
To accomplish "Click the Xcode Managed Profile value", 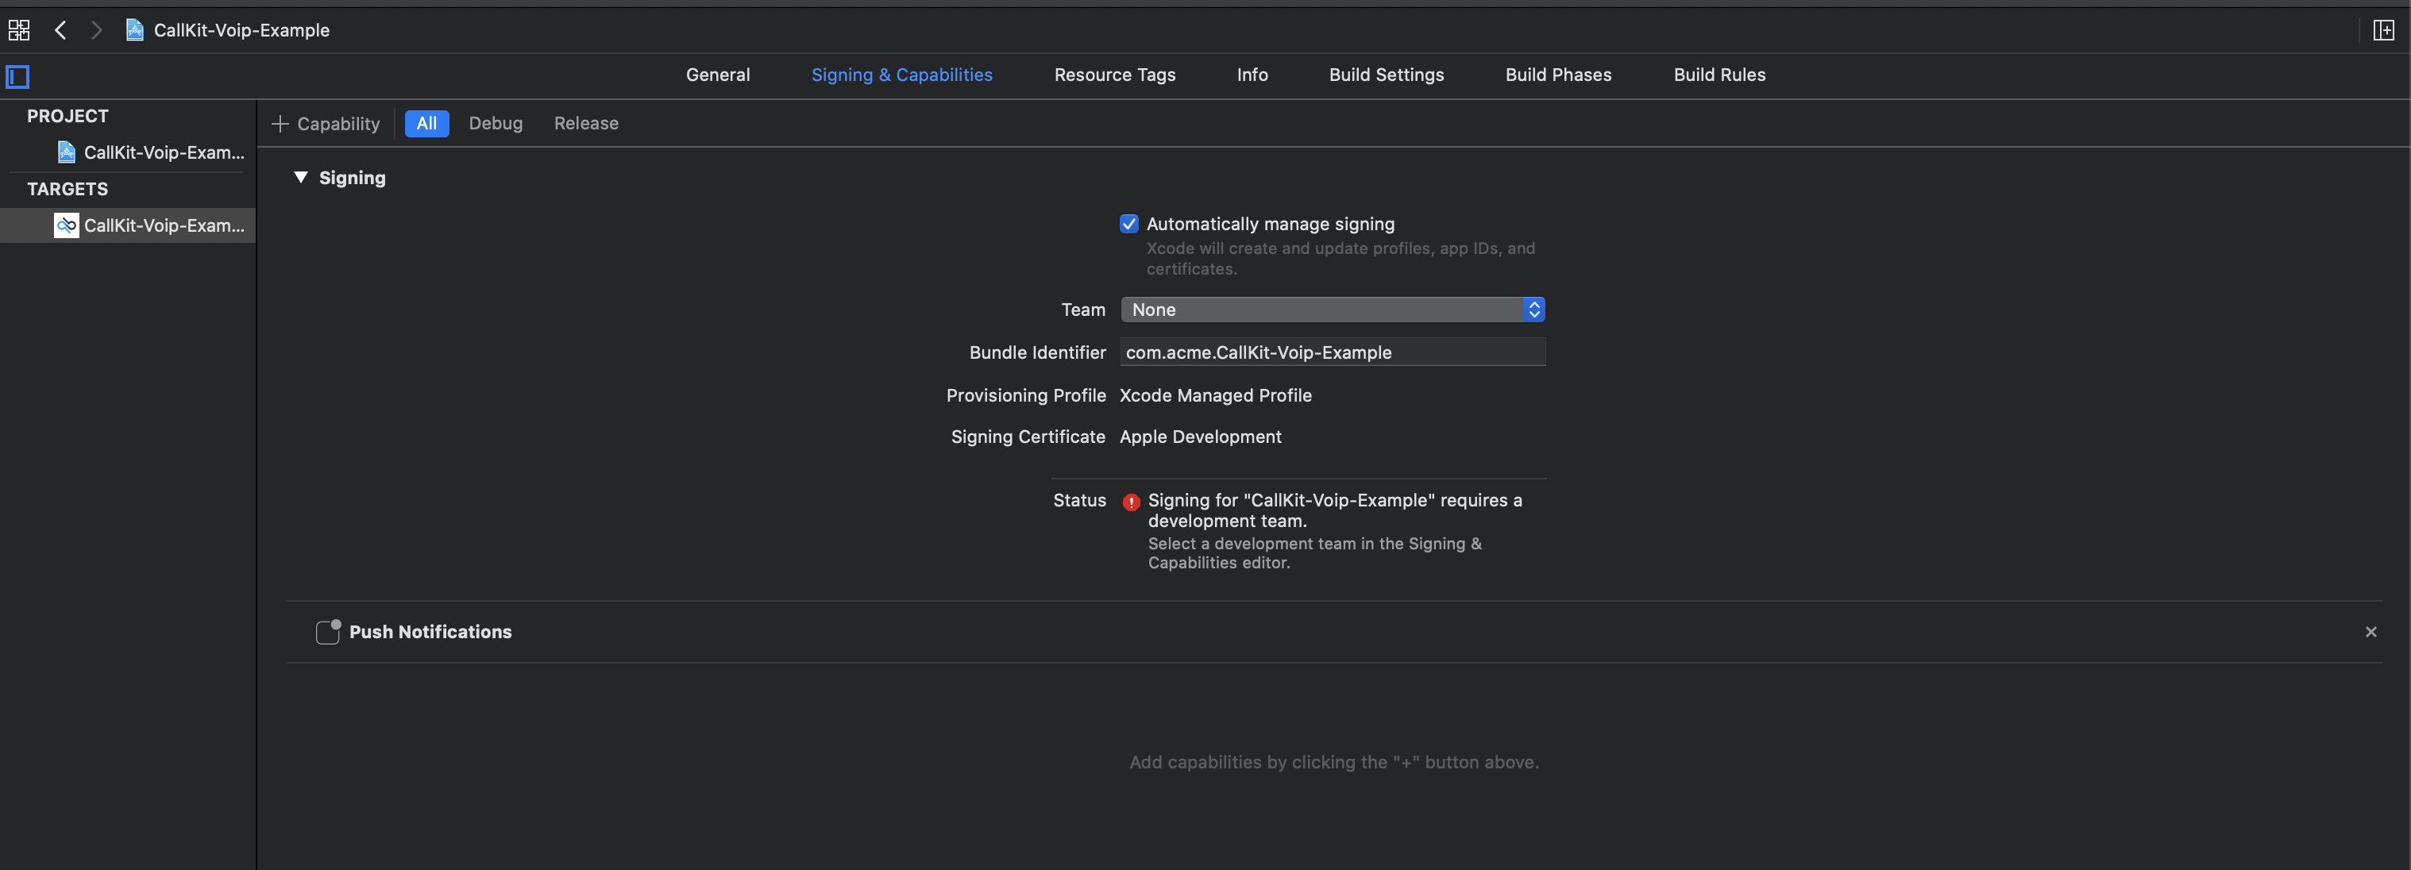I will click(x=1215, y=396).
